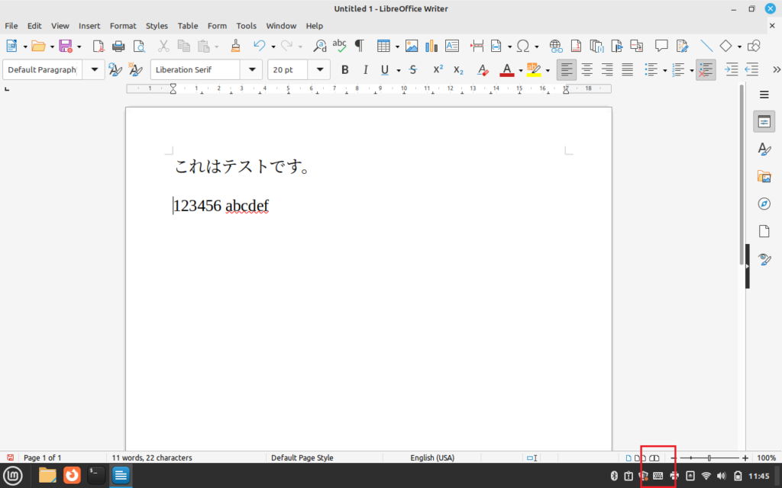782x488 pixels.
Task: Toggle Strikethrough formatting
Action: click(413, 69)
